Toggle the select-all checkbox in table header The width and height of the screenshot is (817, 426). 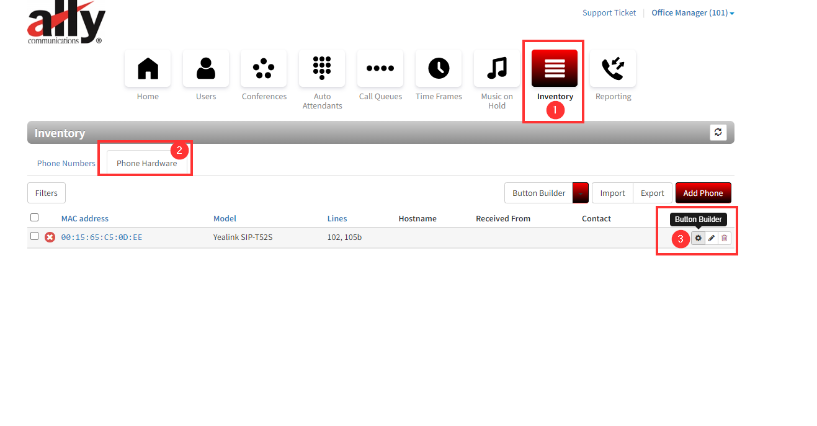tap(35, 218)
